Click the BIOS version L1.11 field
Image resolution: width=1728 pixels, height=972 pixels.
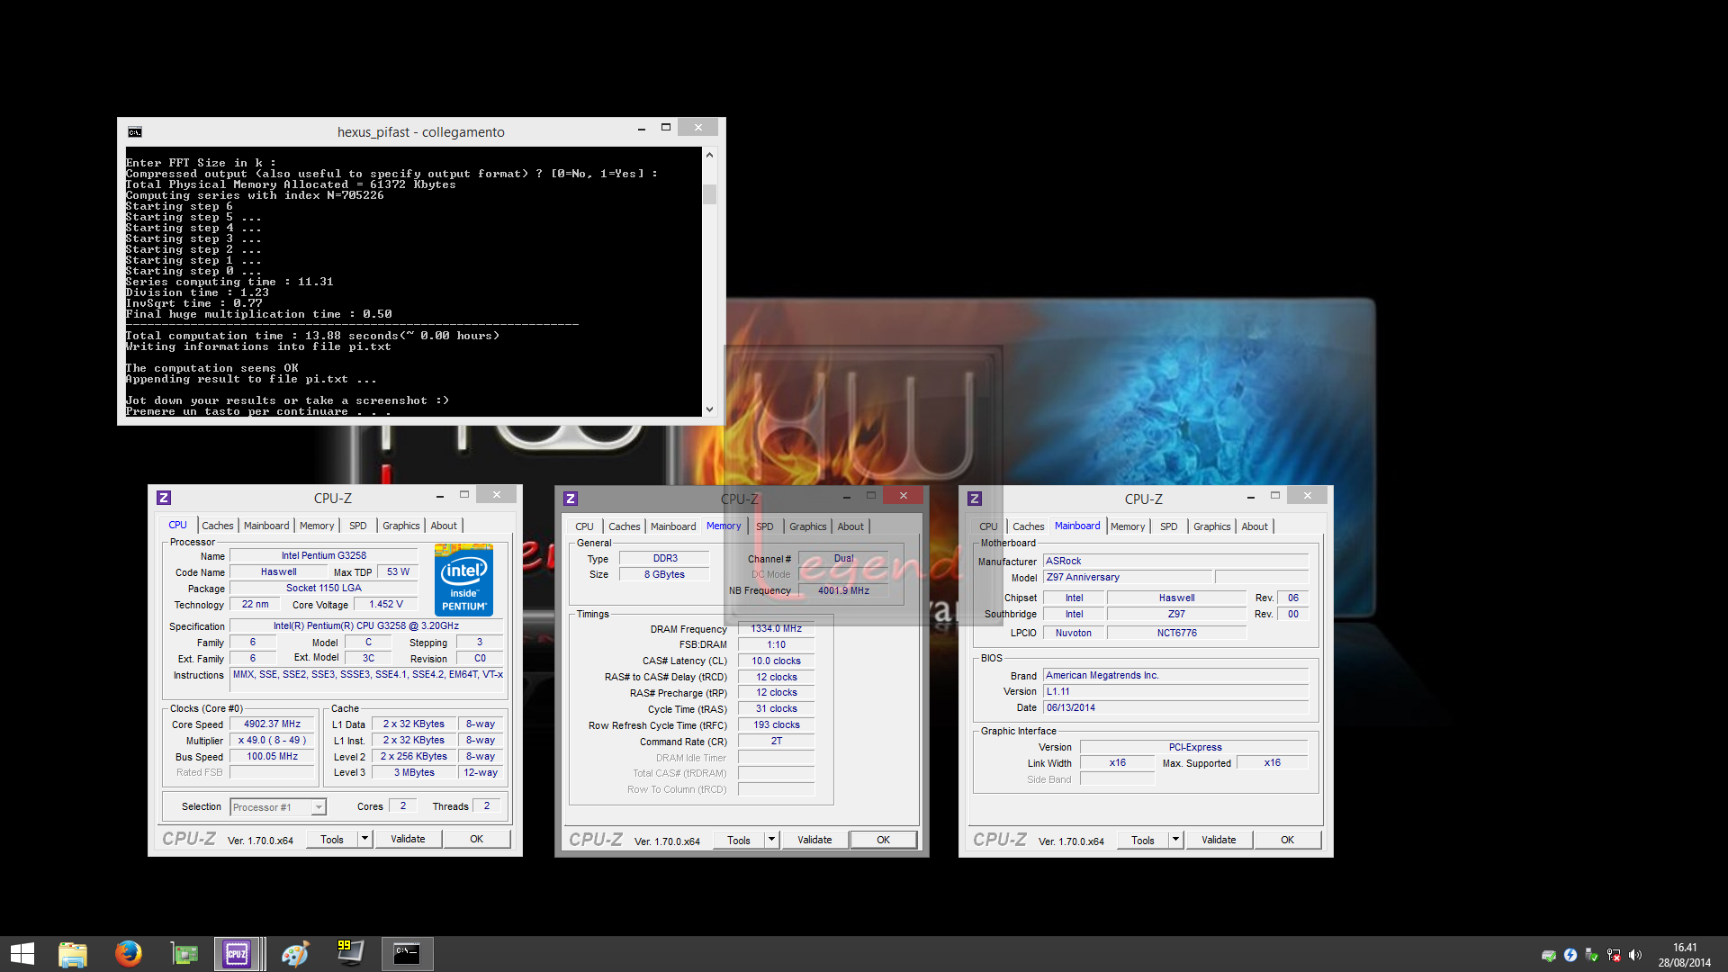(1176, 691)
